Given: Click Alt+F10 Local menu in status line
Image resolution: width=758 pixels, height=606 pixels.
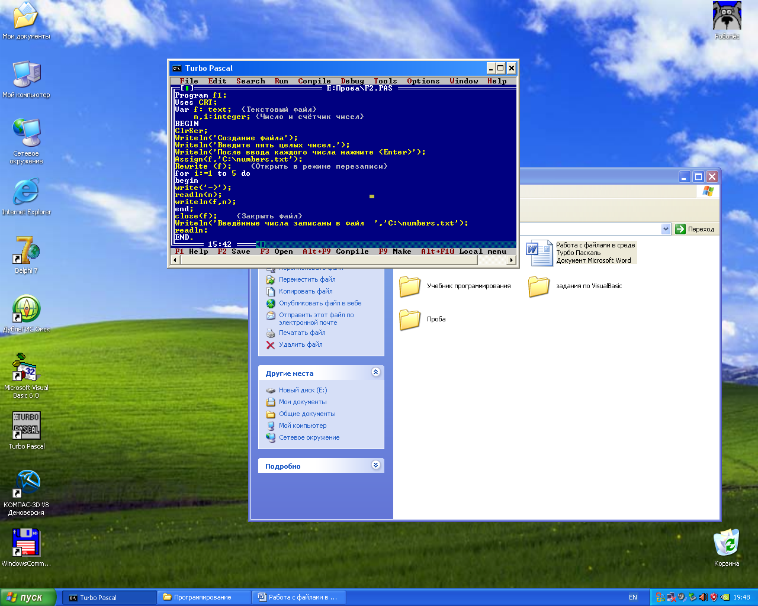Looking at the screenshot, I should [x=464, y=252].
